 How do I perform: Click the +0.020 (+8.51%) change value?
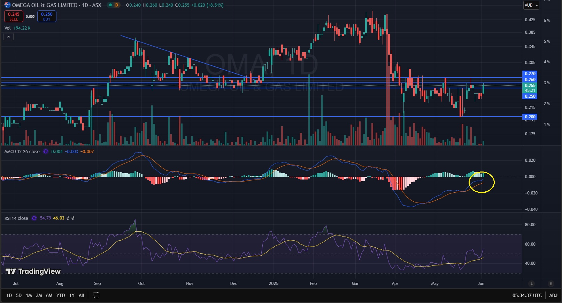click(207, 5)
